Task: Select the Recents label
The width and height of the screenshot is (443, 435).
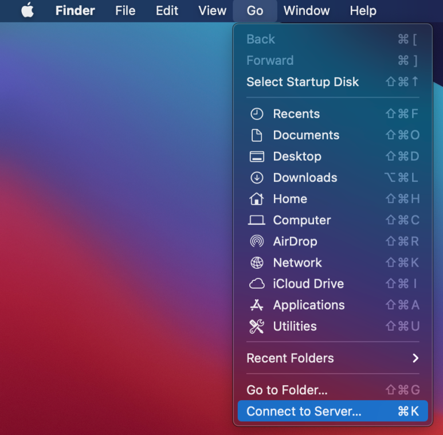Action: pos(296,114)
